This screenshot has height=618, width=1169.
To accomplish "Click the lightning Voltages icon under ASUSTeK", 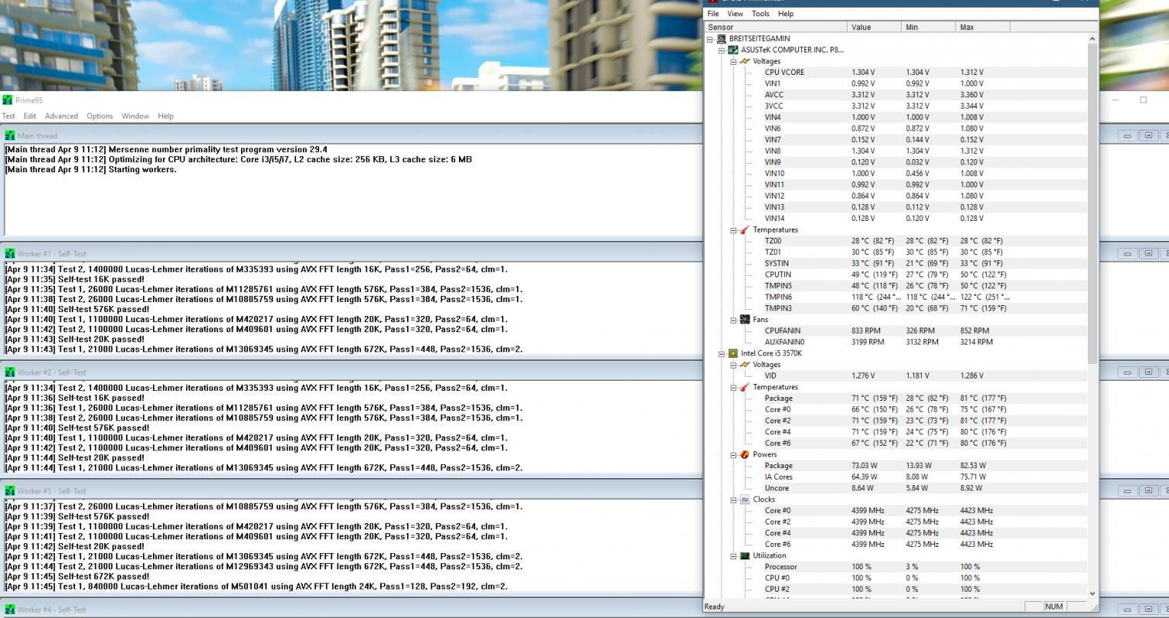I will 745,61.
